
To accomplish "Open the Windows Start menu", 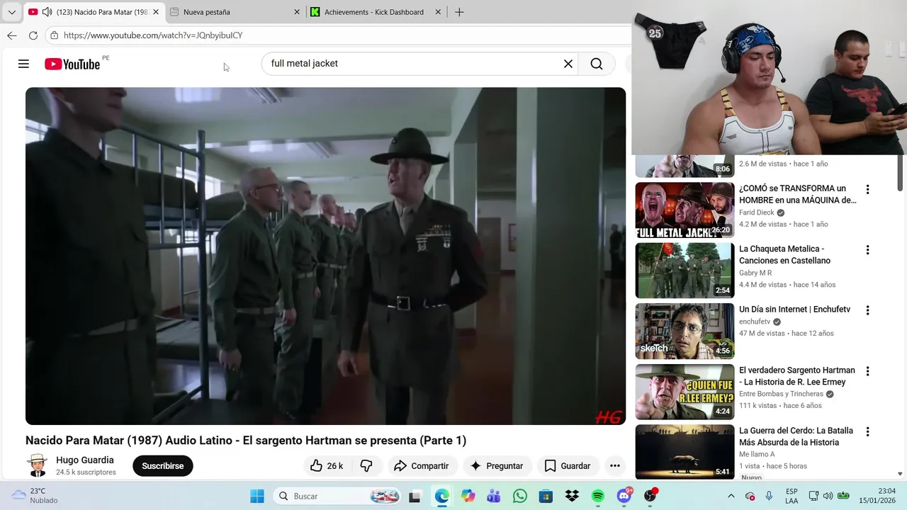I will [257, 496].
